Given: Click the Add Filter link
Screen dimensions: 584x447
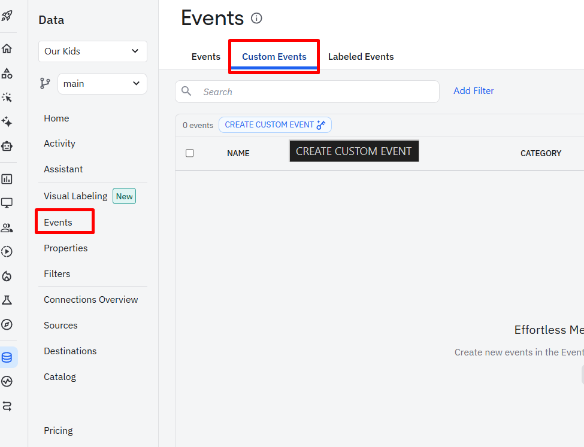Looking at the screenshot, I should 473,91.
